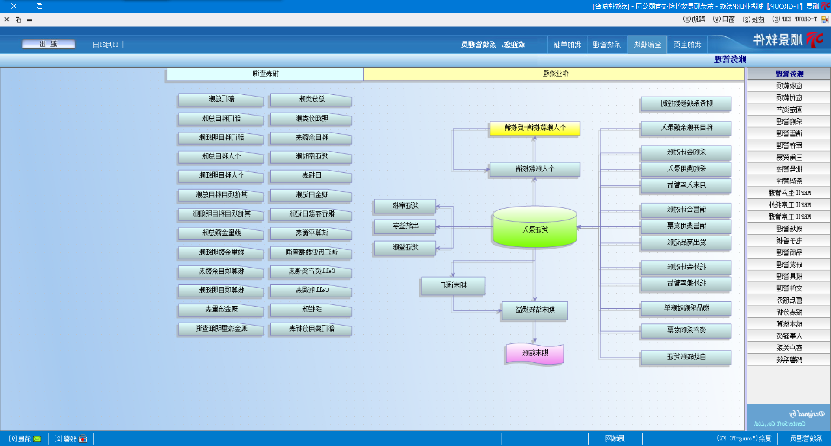Open 财务系统参数控制 in workflow
831x446 pixels.
click(686, 103)
